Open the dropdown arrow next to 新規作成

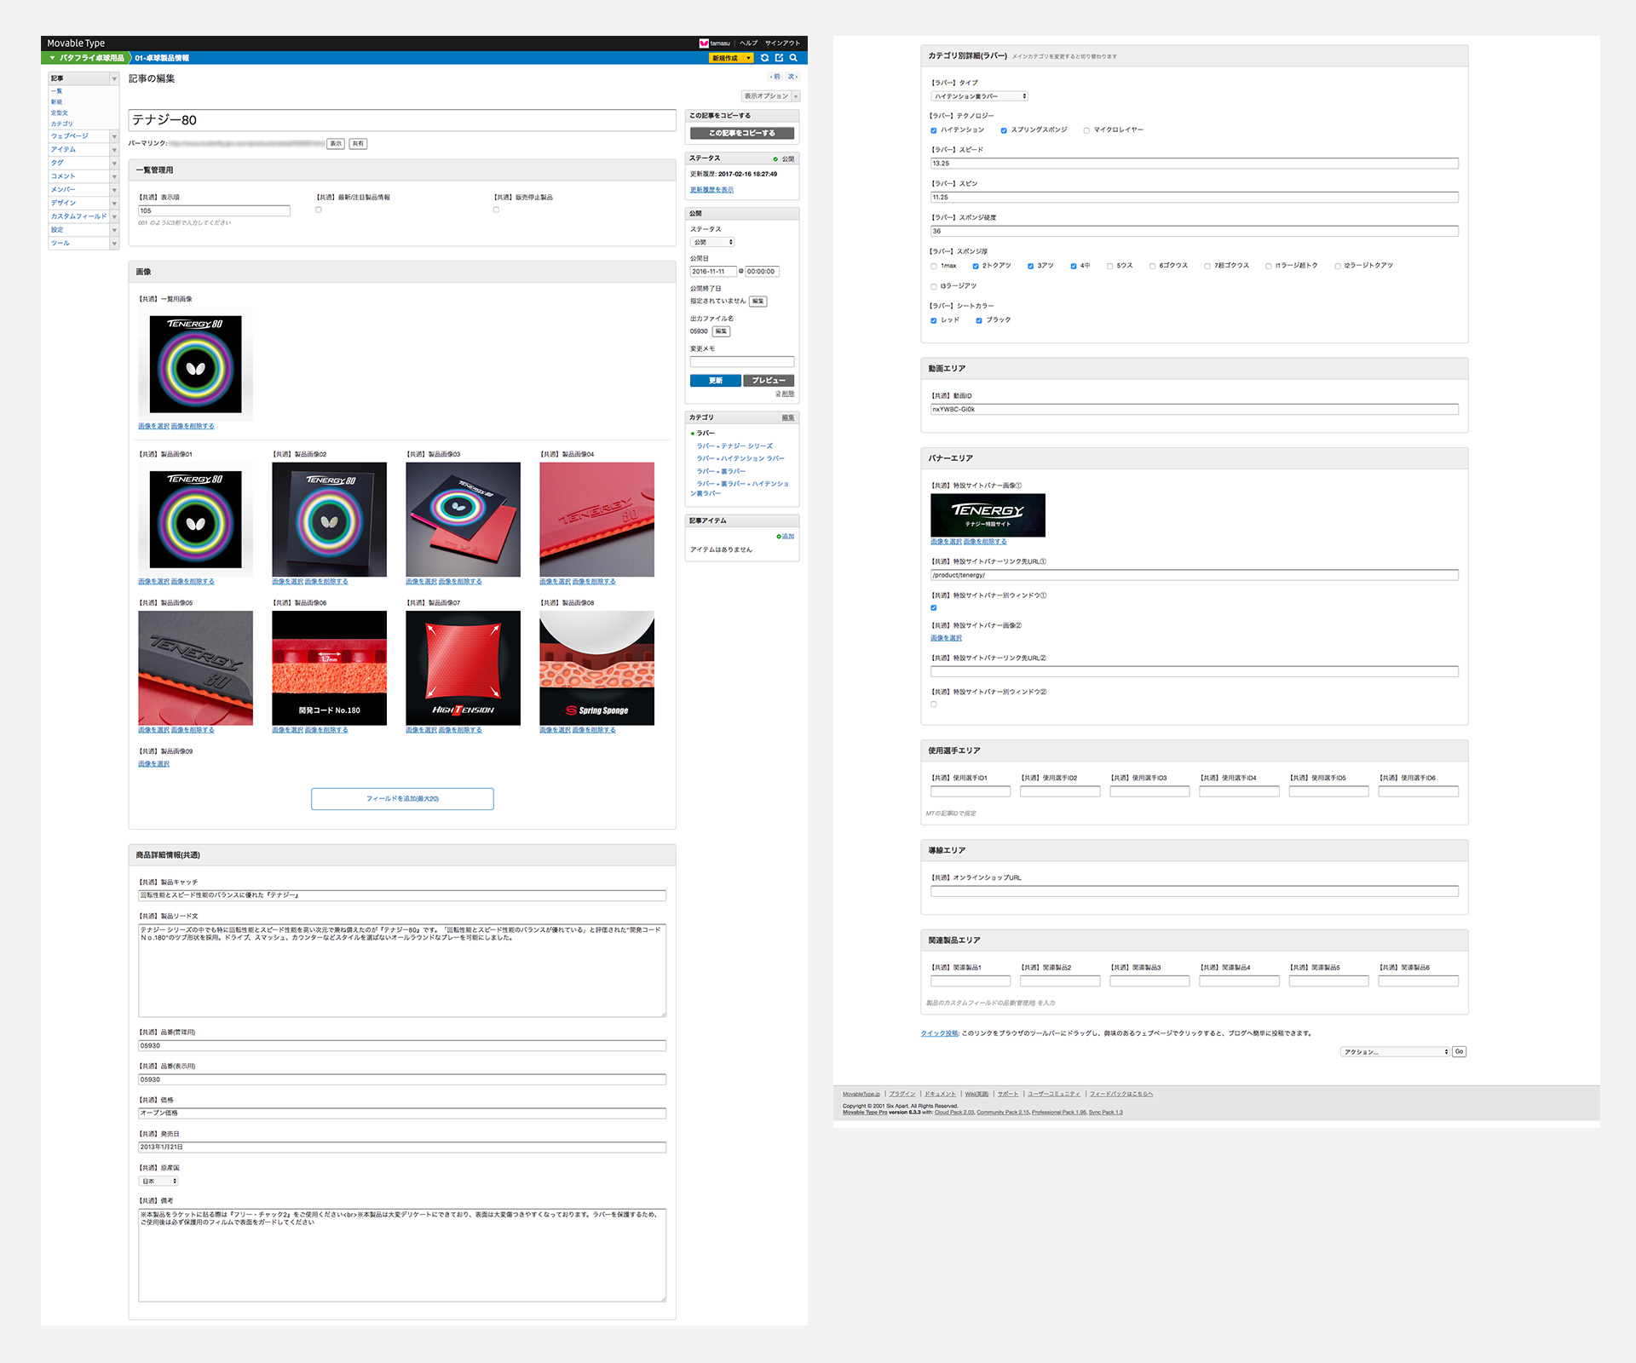[x=748, y=58]
